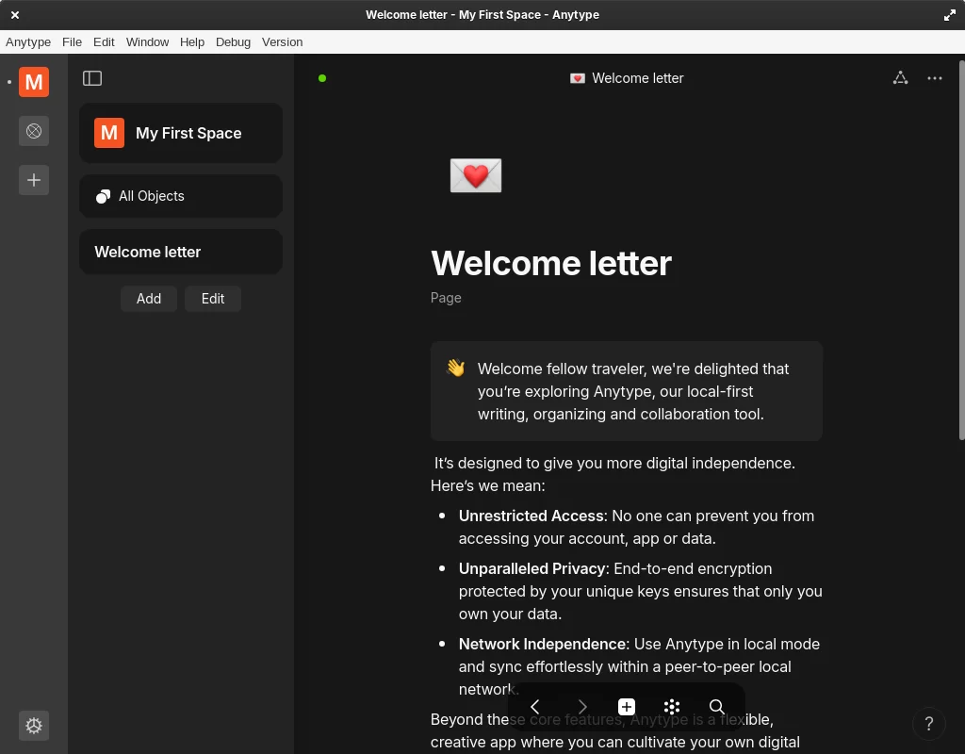Click the Welcome letter page title heading
This screenshot has height=754, width=965.
pyautogui.click(x=551, y=264)
